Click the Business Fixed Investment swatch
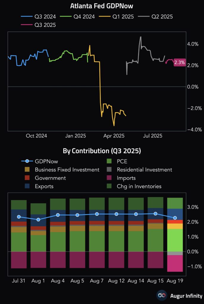Viewport: 204px width, 304px height. [27, 170]
